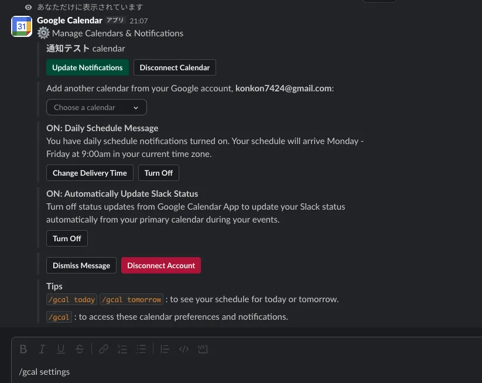Click the Tips heading
The image size is (482, 383).
click(x=54, y=286)
